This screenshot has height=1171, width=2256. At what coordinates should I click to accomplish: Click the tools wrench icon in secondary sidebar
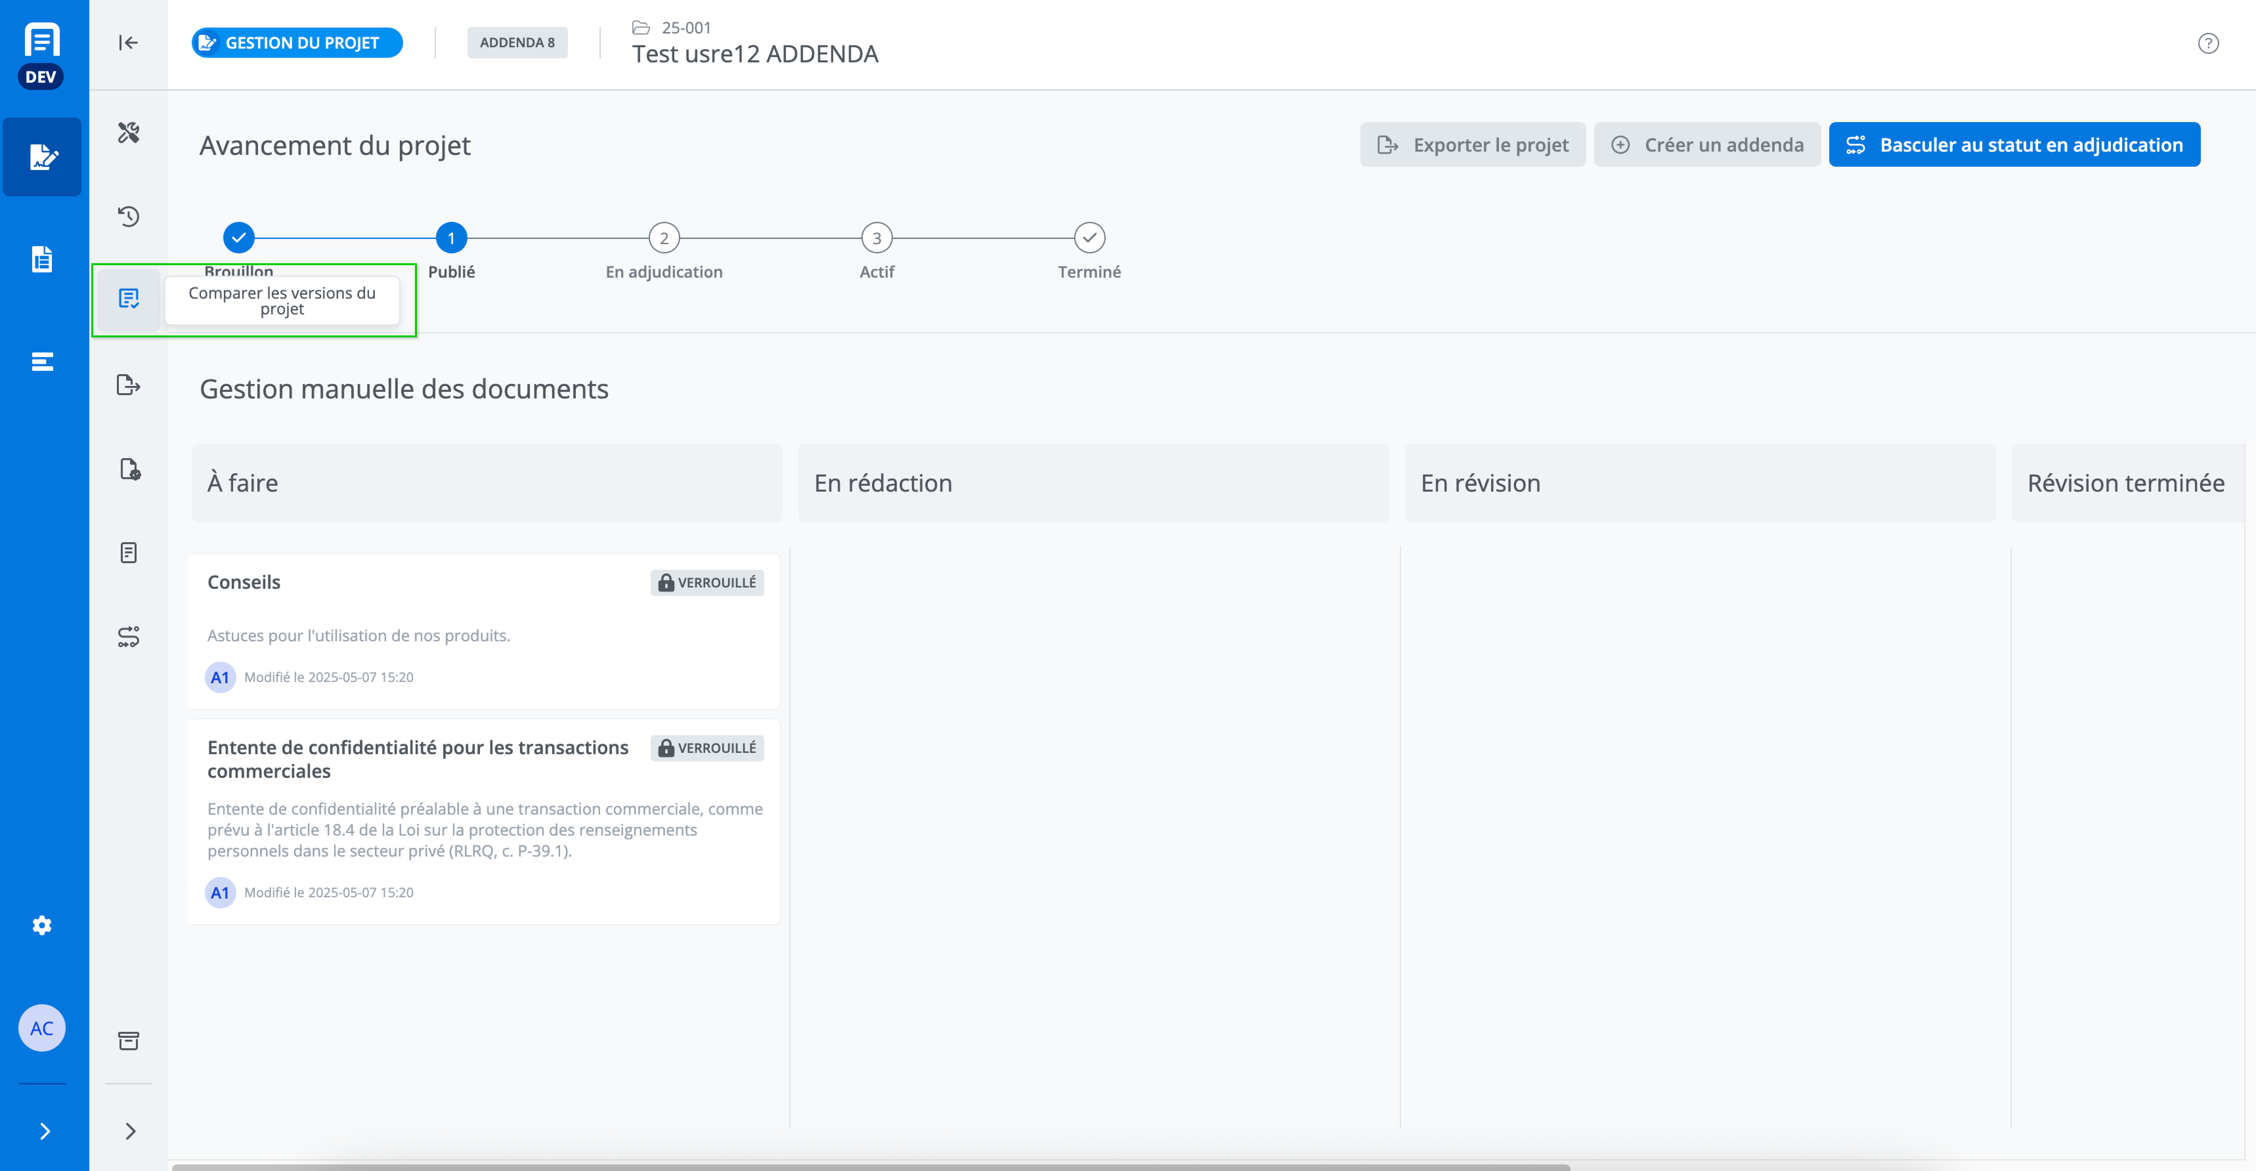pos(129,132)
